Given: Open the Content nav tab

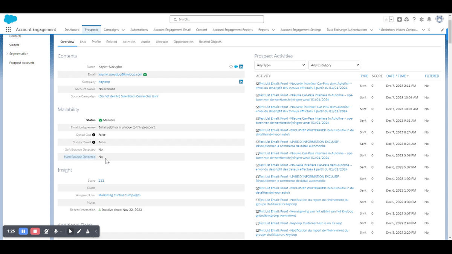Looking at the screenshot, I should point(202,30).
